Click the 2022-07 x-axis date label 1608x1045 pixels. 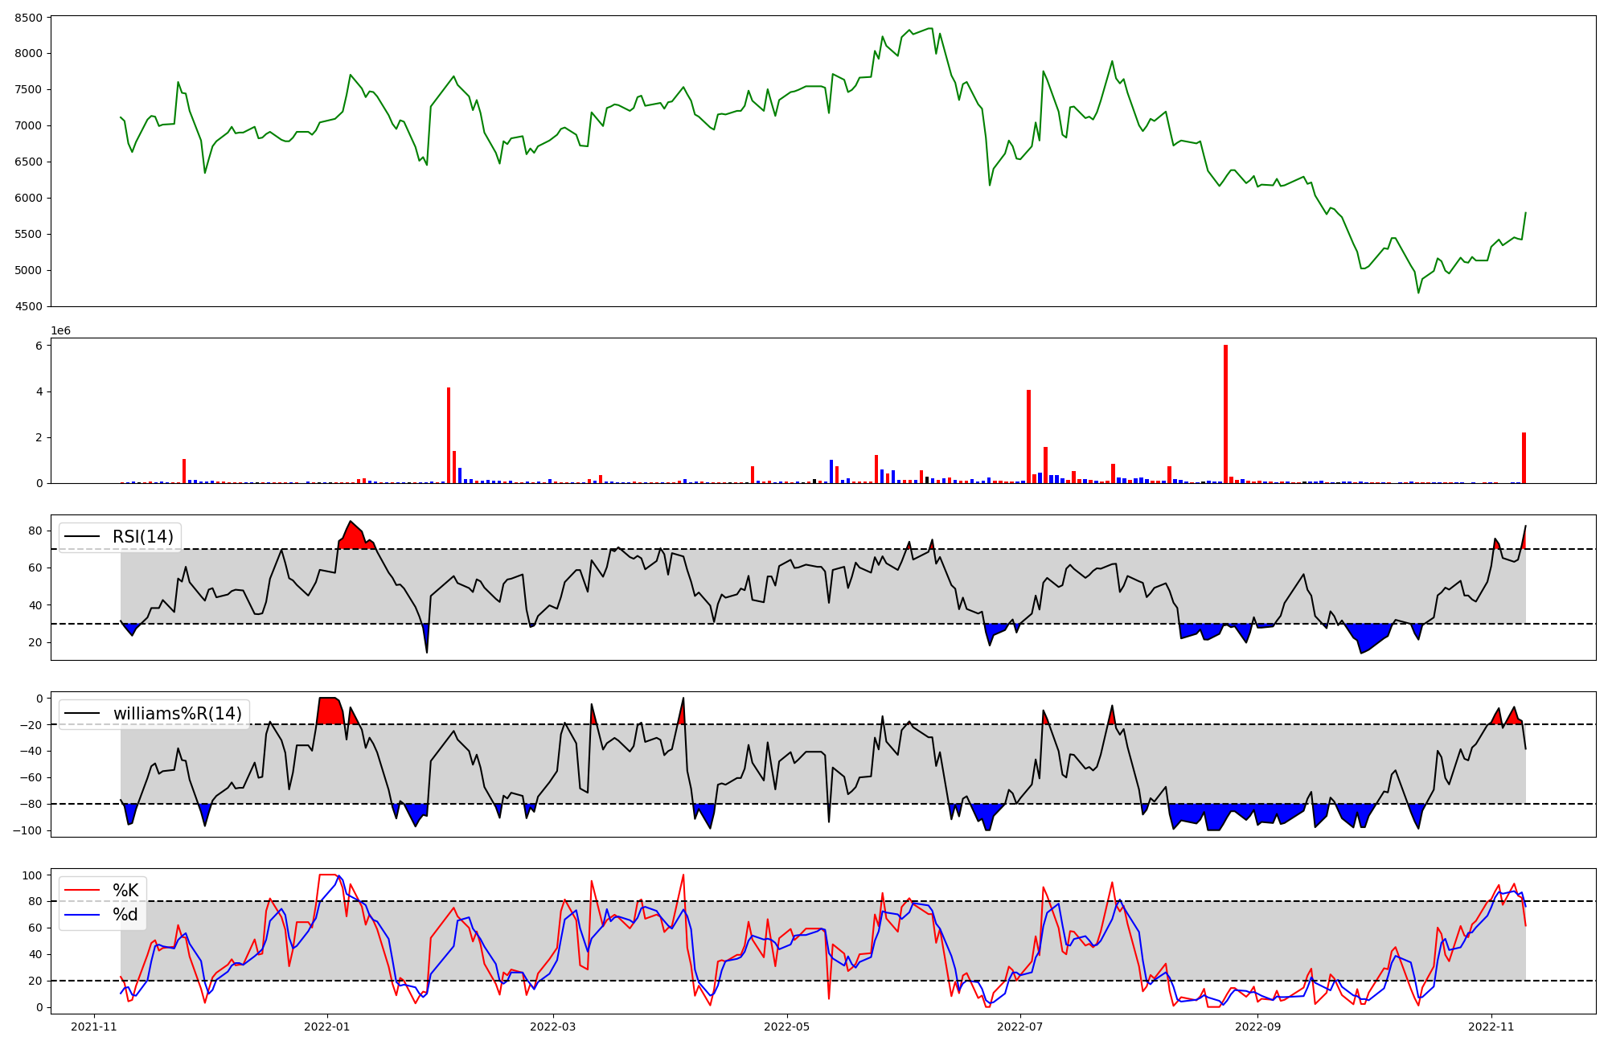coord(1019,1027)
